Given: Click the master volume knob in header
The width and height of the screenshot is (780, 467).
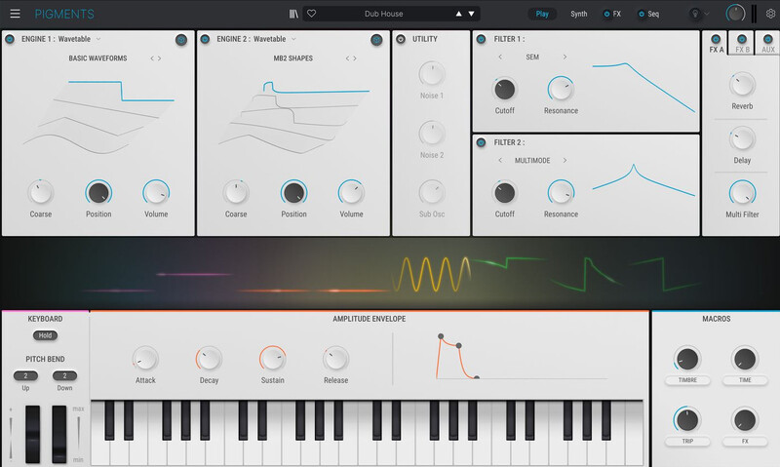Looking at the screenshot, I should pyautogui.click(x=735, y=14).
